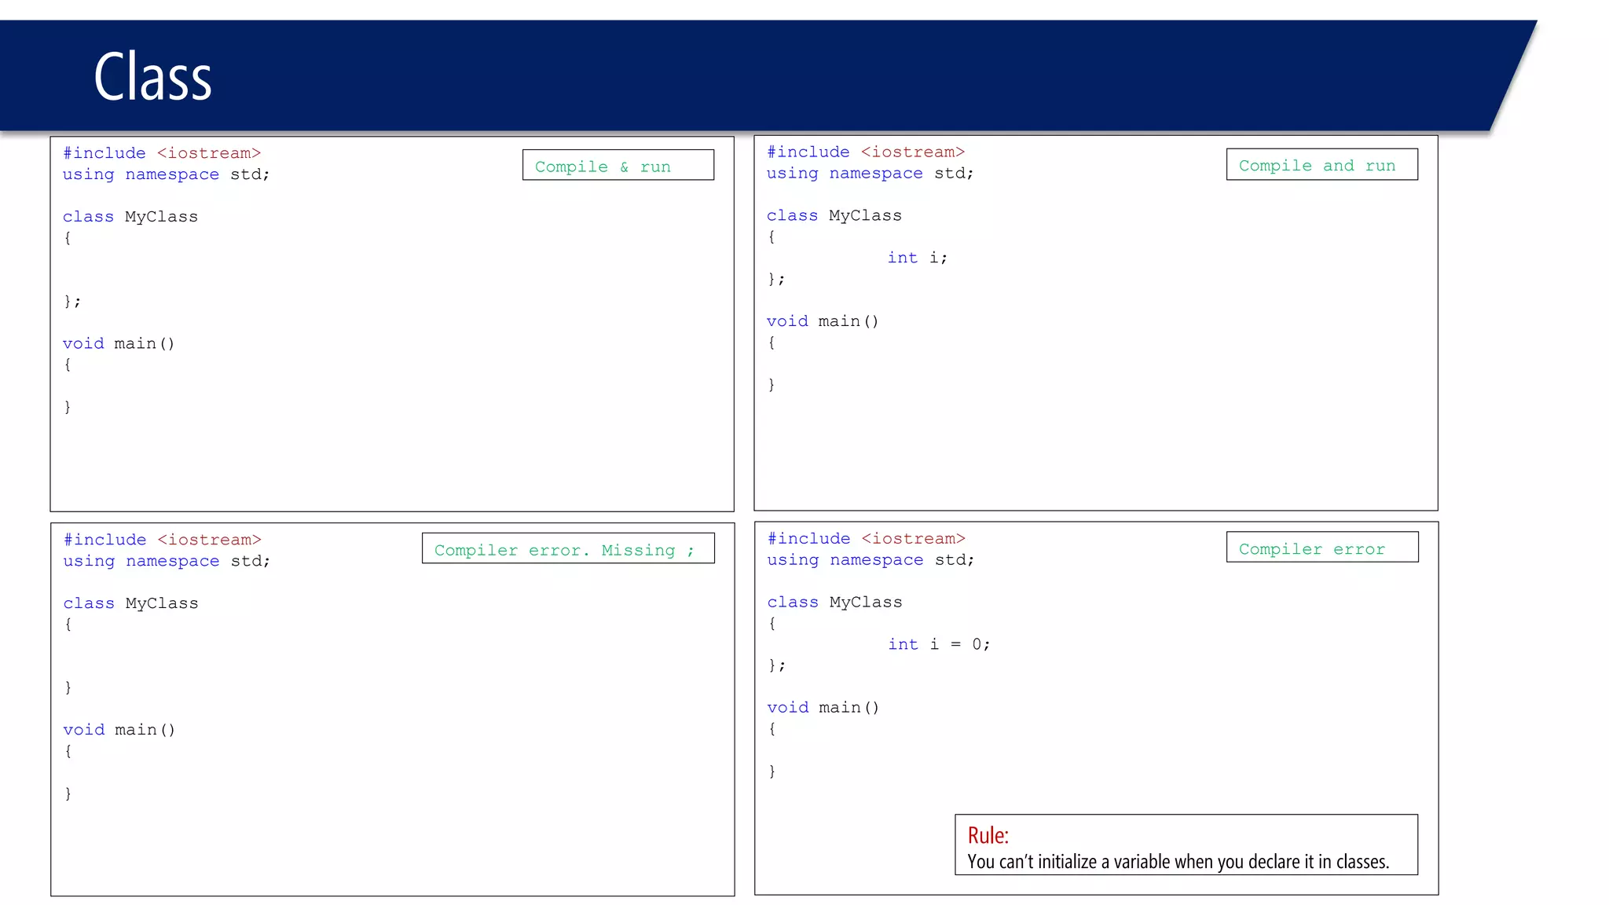1609x905 pixels.
Task: Click the rule text about initializing variables
Action: tap(1178, 862)
